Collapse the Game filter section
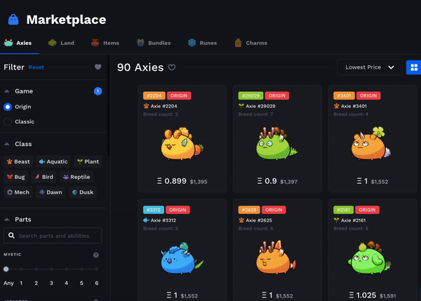This screenshot has height=301, width=421. 7,91
